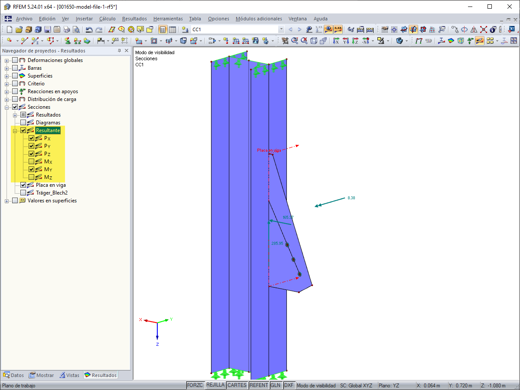This screenshot has height=390, width=520.
Task: Click the Print icon
Action: pyautogui.click(x=66, y=29)
